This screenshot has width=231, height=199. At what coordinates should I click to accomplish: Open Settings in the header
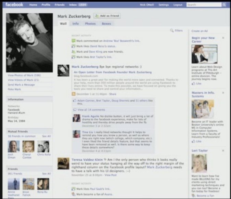coord(164,5)
